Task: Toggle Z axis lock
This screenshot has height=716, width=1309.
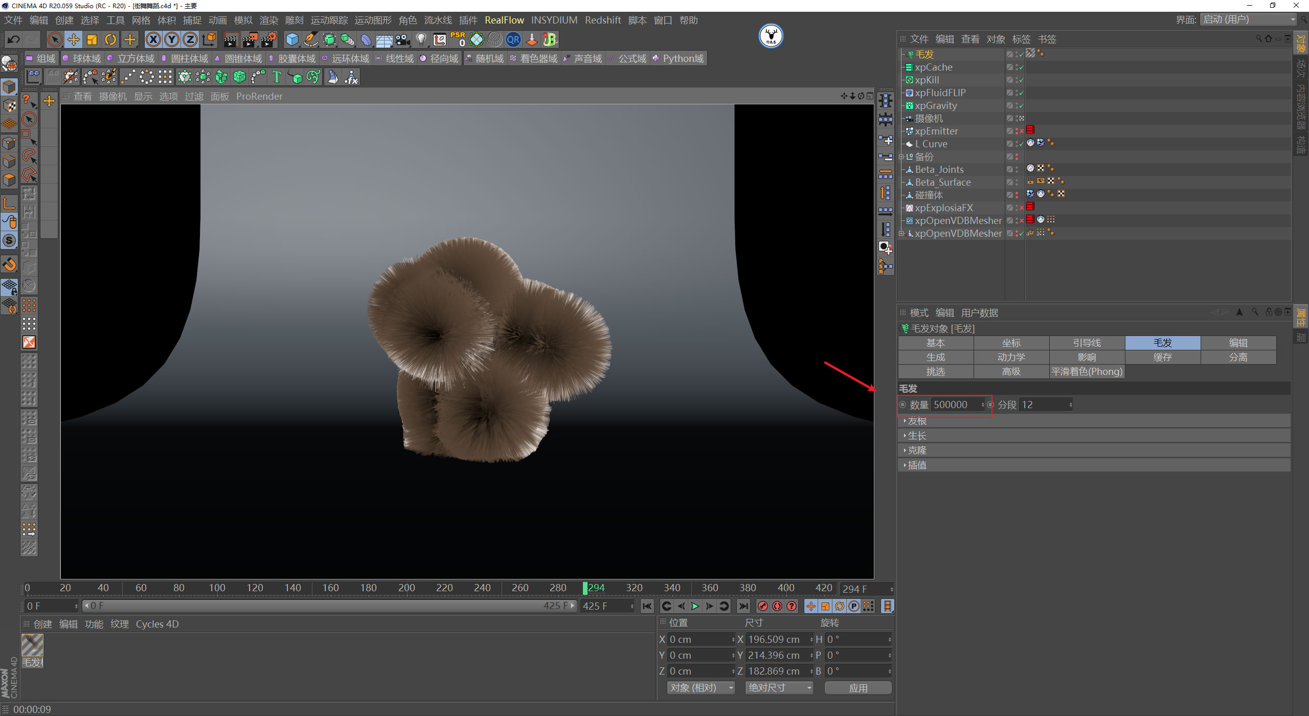Action: pyautogui.click(x=190, y=39)
